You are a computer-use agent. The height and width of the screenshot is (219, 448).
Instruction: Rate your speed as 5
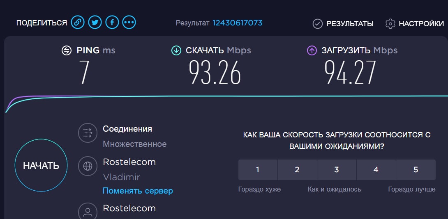coord(416,170)
